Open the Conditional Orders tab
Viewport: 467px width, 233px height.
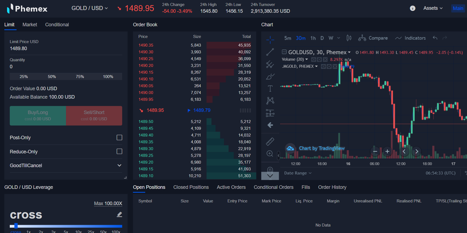274,187
